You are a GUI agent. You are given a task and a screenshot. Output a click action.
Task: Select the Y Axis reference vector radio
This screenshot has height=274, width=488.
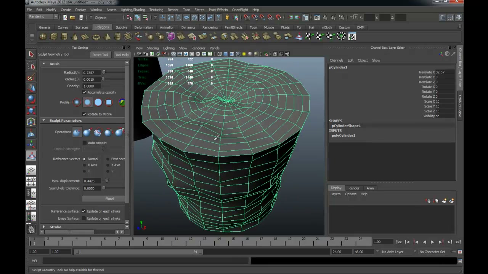tap(108, 165)
